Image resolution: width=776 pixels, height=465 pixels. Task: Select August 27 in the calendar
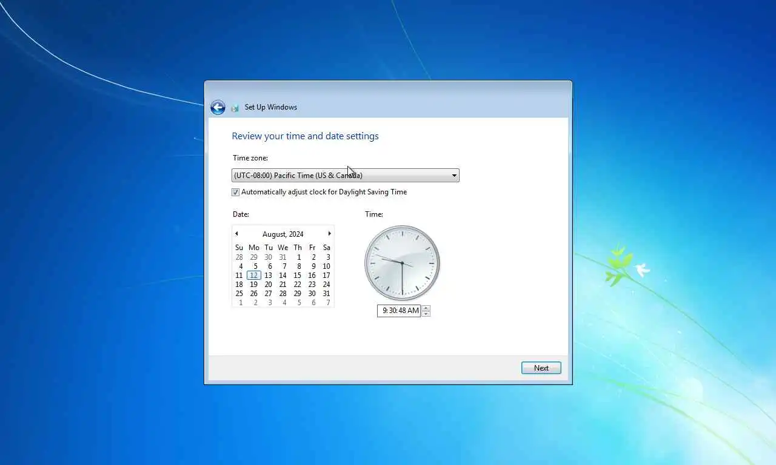269,294
